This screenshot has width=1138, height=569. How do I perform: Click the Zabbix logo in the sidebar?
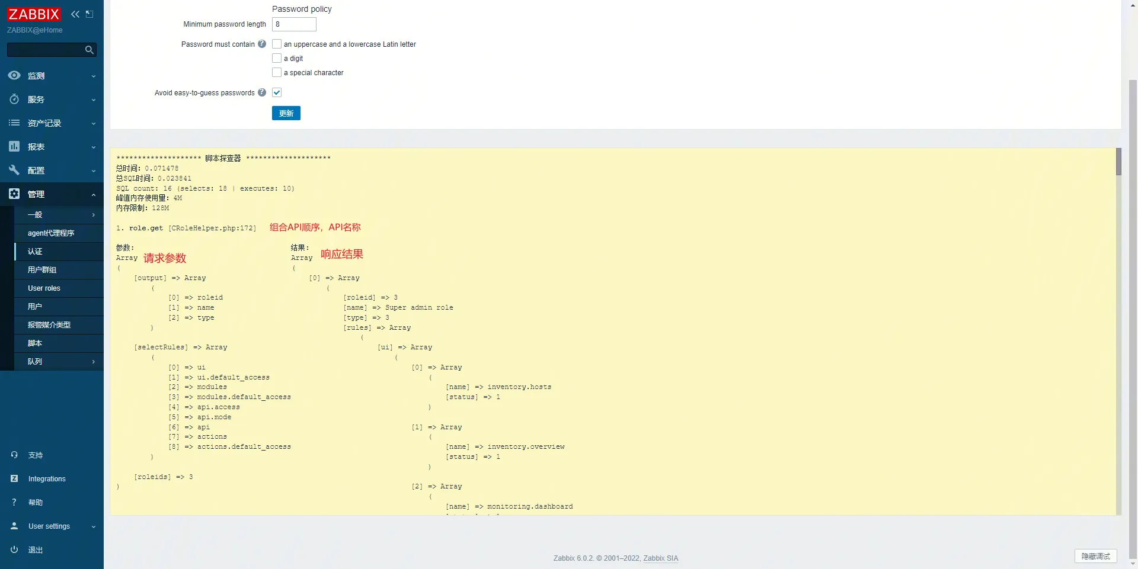34,14
